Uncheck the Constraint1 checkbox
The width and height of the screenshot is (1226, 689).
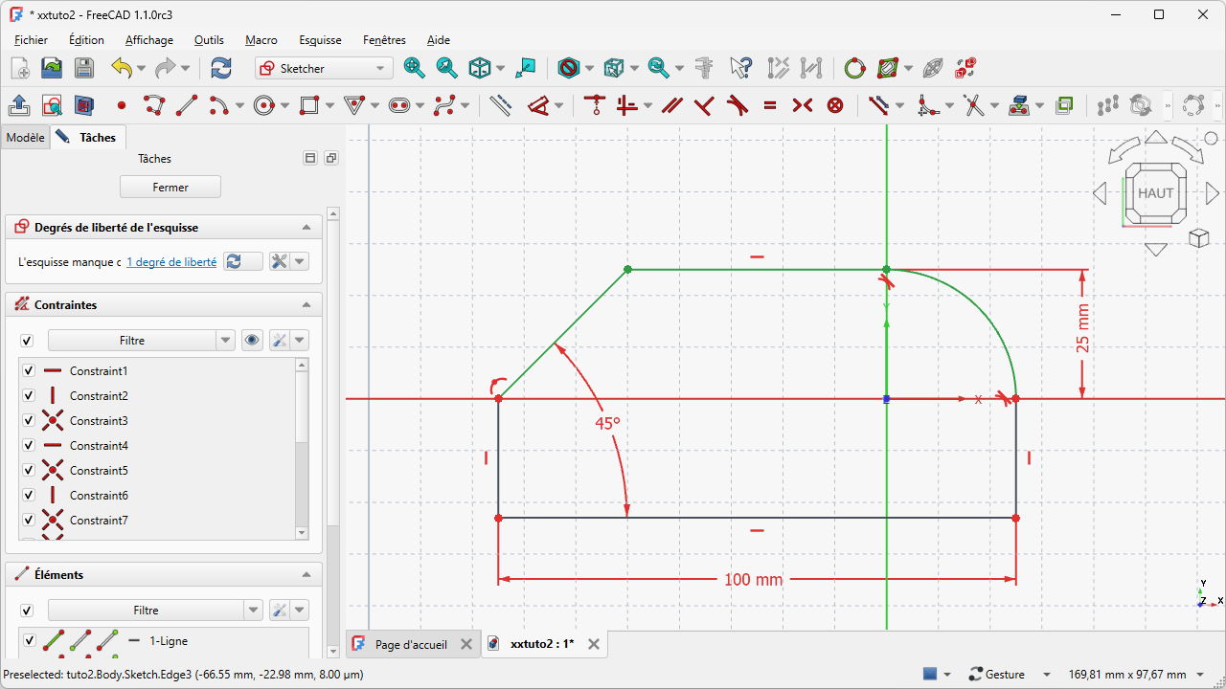tap(29, 371)
